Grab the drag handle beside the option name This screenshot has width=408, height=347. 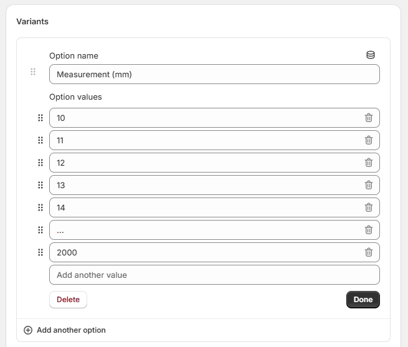point(33,72)
